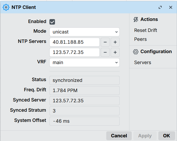The width and height of the screenshot is (177, 141).
Task: Click the second NTP server field 123.57.72.35
Action: [x=74, y=52]
